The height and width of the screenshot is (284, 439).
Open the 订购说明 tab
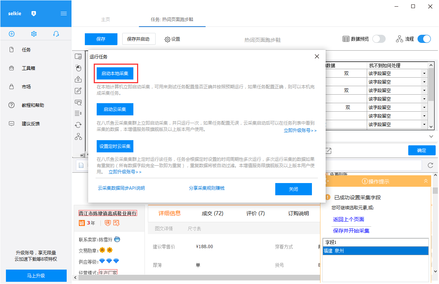(299, 213)
